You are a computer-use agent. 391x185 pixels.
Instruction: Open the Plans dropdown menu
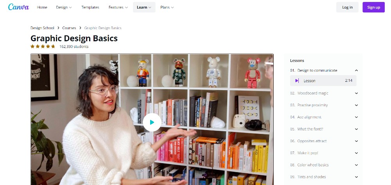[x=167, y=7]
